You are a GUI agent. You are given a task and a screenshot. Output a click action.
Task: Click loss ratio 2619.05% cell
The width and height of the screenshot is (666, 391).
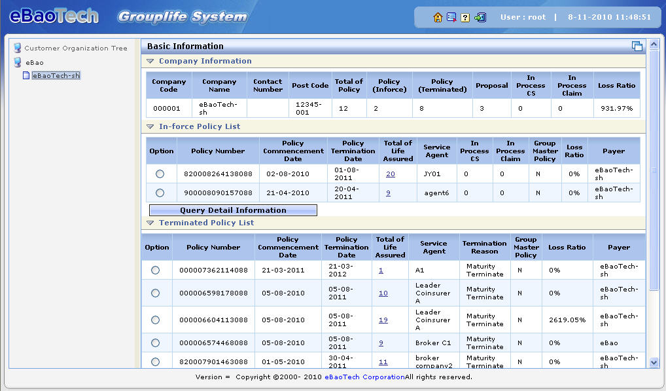tap(567, 320)
